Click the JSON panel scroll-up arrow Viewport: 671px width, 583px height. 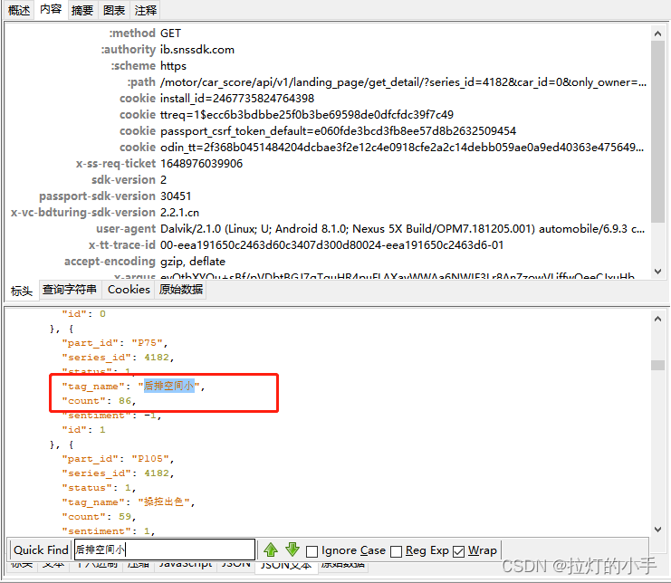(x=657, y=319)
